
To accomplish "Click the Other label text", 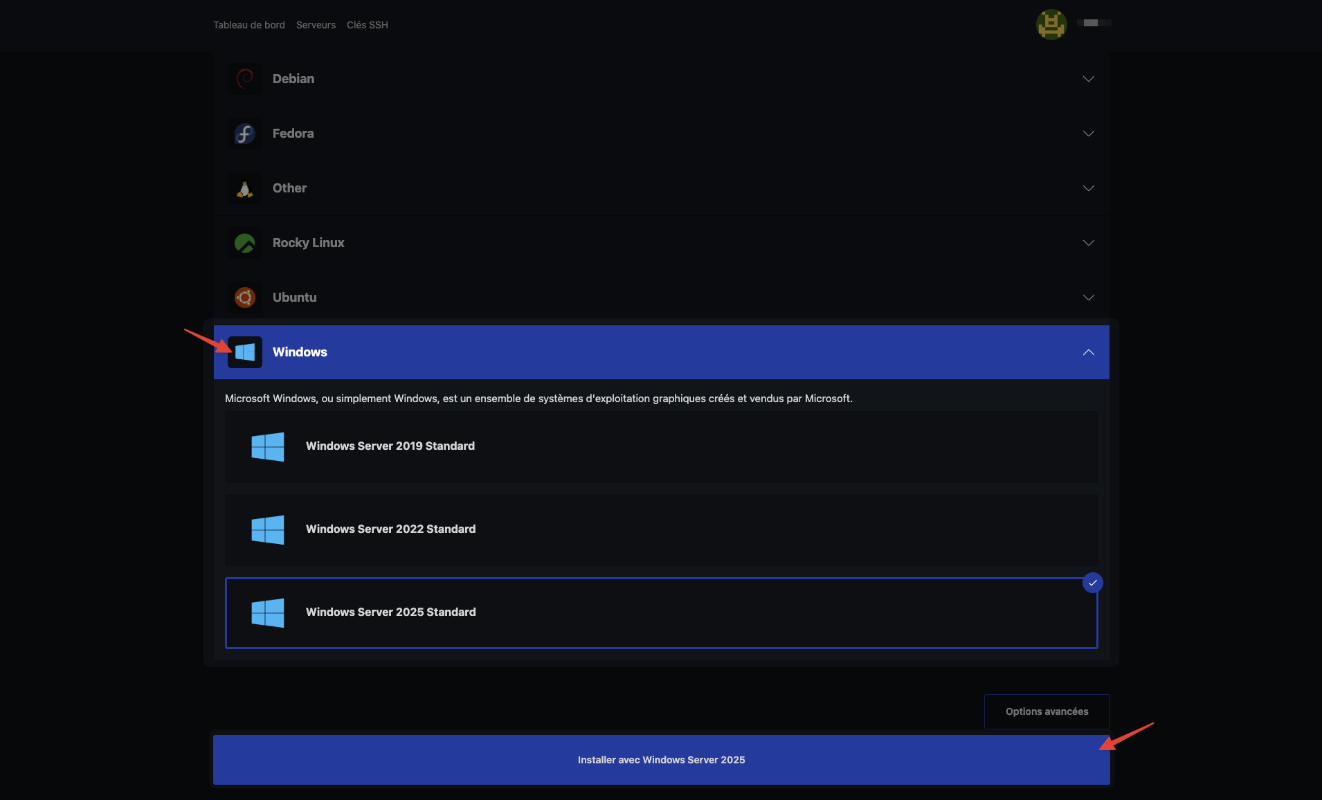I will [x=289, y=188].
